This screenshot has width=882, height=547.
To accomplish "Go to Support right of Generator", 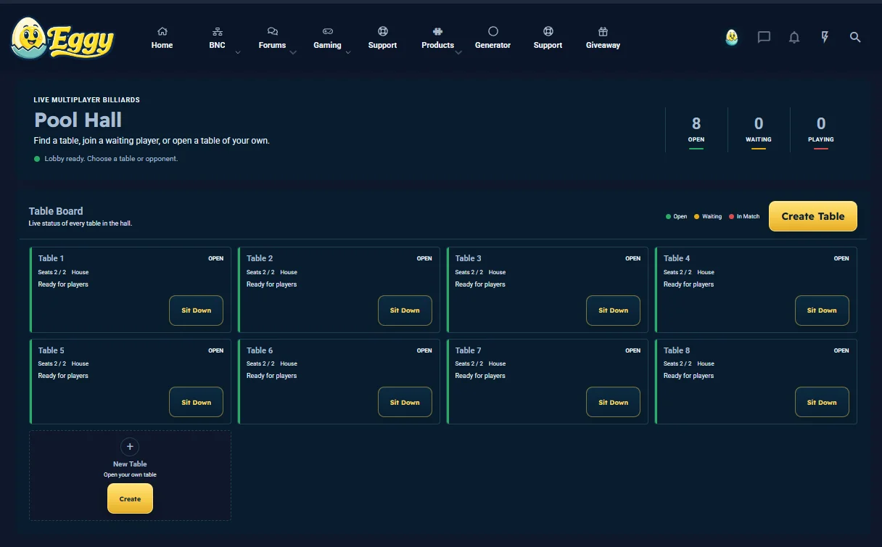I will tap(548, 38).
